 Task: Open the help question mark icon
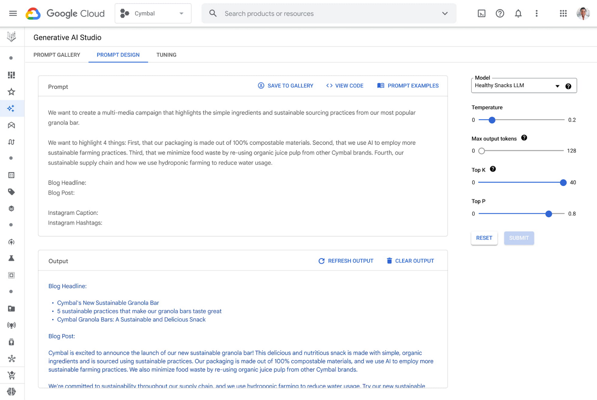pos(500,13)
